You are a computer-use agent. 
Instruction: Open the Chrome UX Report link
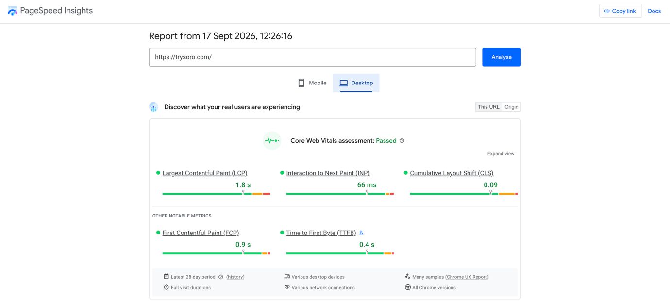point(467,277)
